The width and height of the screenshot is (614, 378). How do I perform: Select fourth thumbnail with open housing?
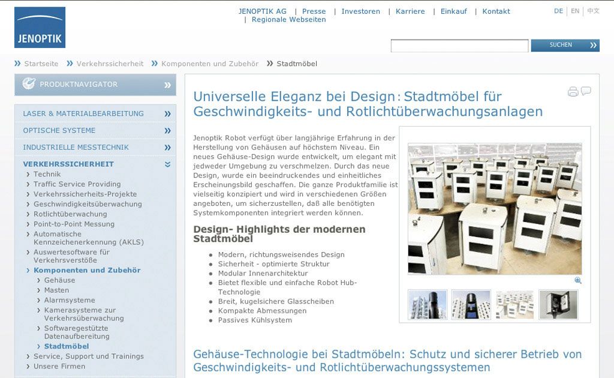[558, 304]
